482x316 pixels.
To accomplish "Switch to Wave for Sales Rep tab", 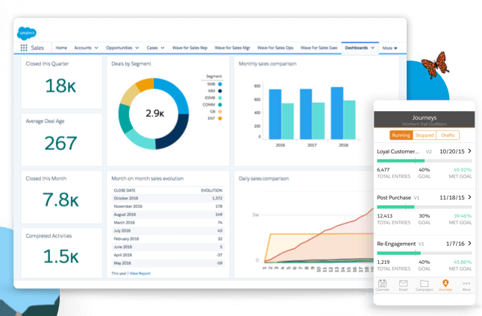I will [190, 48].
